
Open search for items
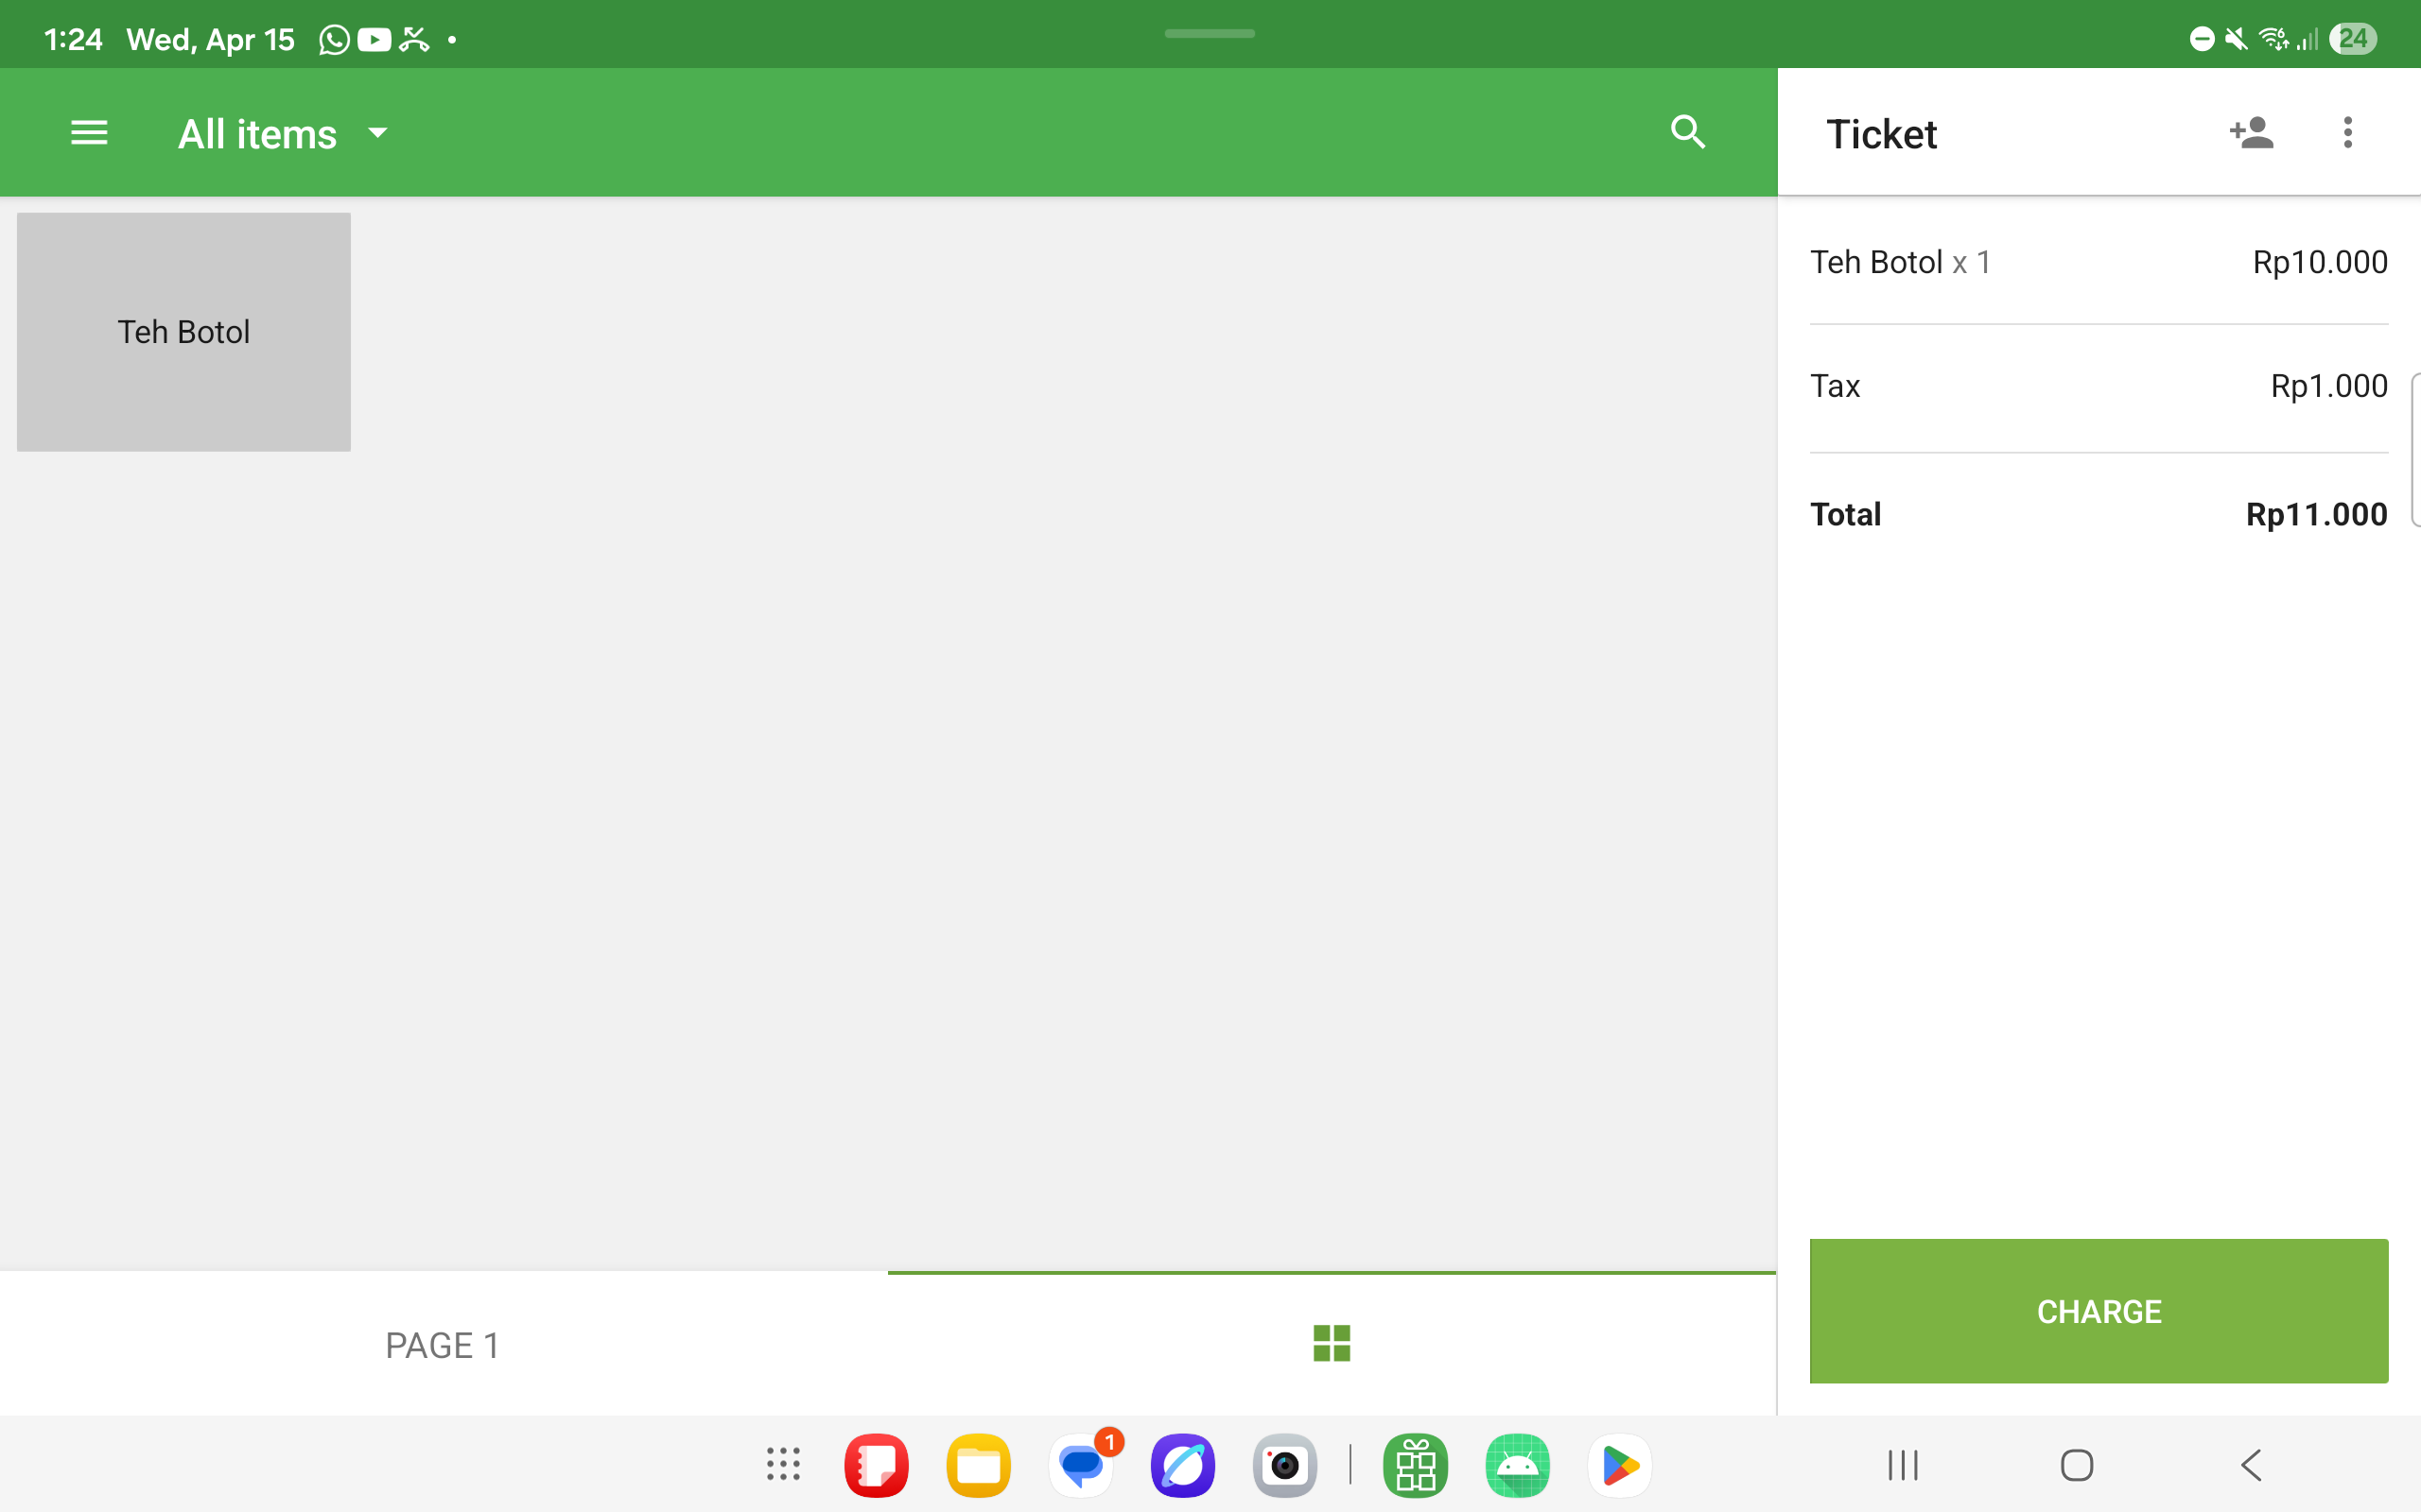click(x=1688, y=132)
